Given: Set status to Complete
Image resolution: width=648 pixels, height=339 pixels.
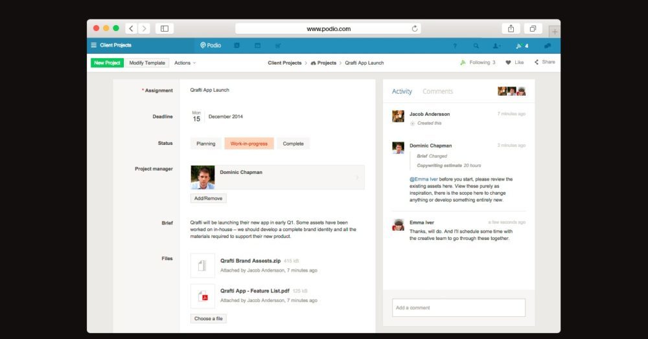Looking at the screenshot, I should point(293,144).
